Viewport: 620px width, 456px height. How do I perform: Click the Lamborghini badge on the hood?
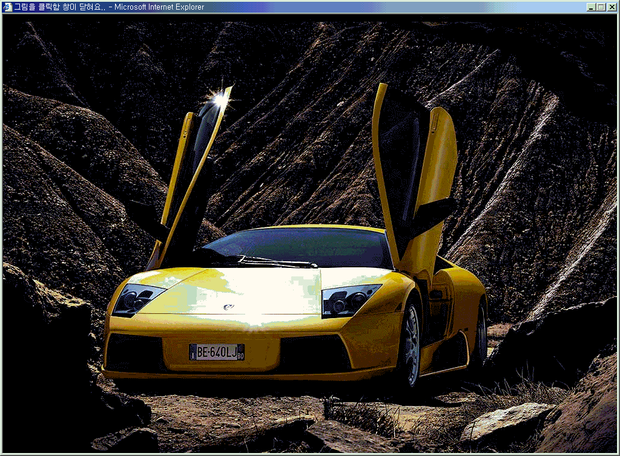click(x=229, y=307)
